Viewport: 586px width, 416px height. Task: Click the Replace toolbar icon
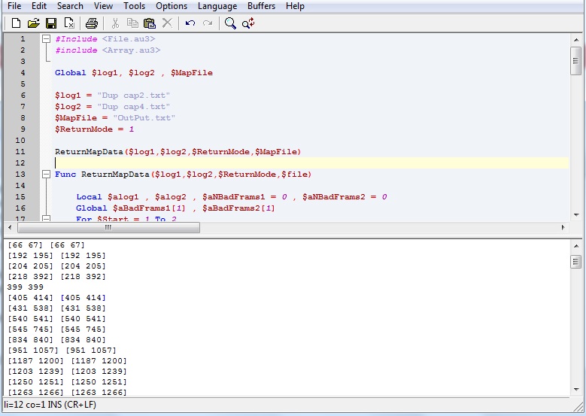click(x=248, y=23)
